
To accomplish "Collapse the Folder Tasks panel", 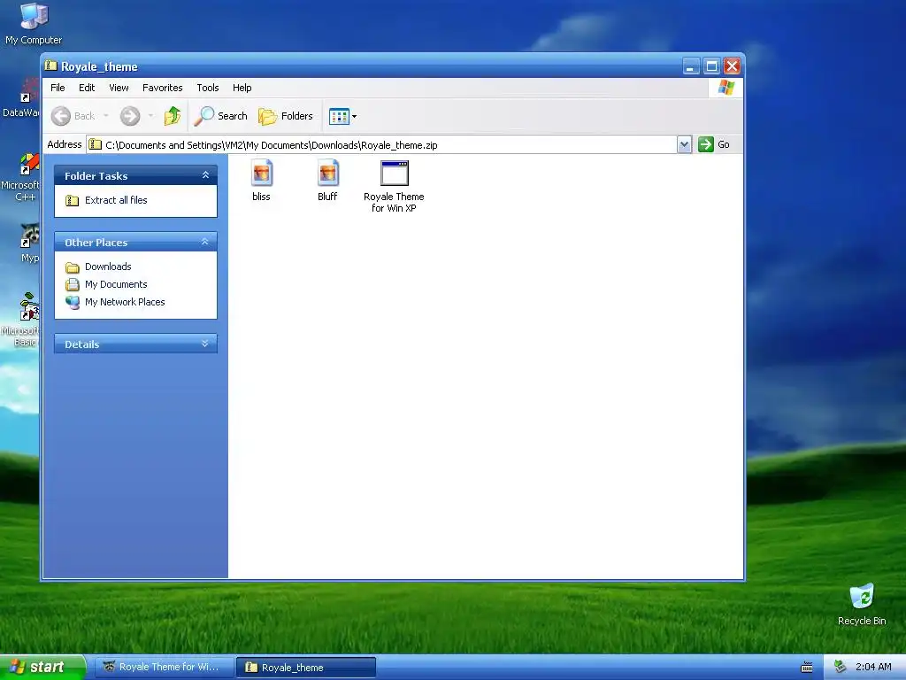I will pos(205,175).
